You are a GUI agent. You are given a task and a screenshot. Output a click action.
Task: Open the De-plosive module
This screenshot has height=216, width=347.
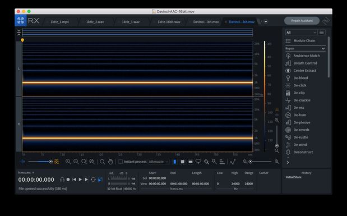point(298,122)
